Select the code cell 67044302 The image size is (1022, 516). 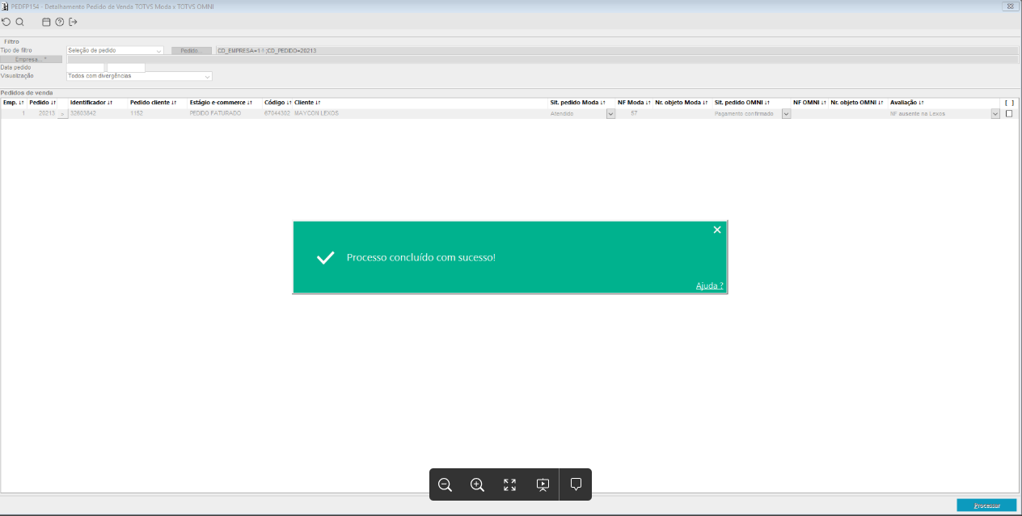(277, 114)
